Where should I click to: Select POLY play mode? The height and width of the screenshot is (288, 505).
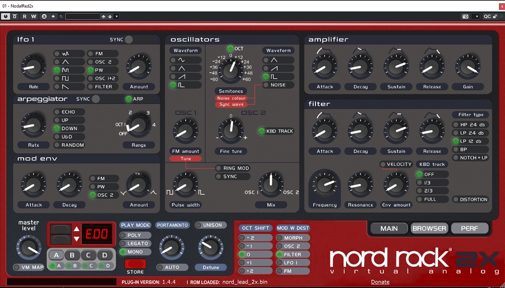(x=135, y=235)
